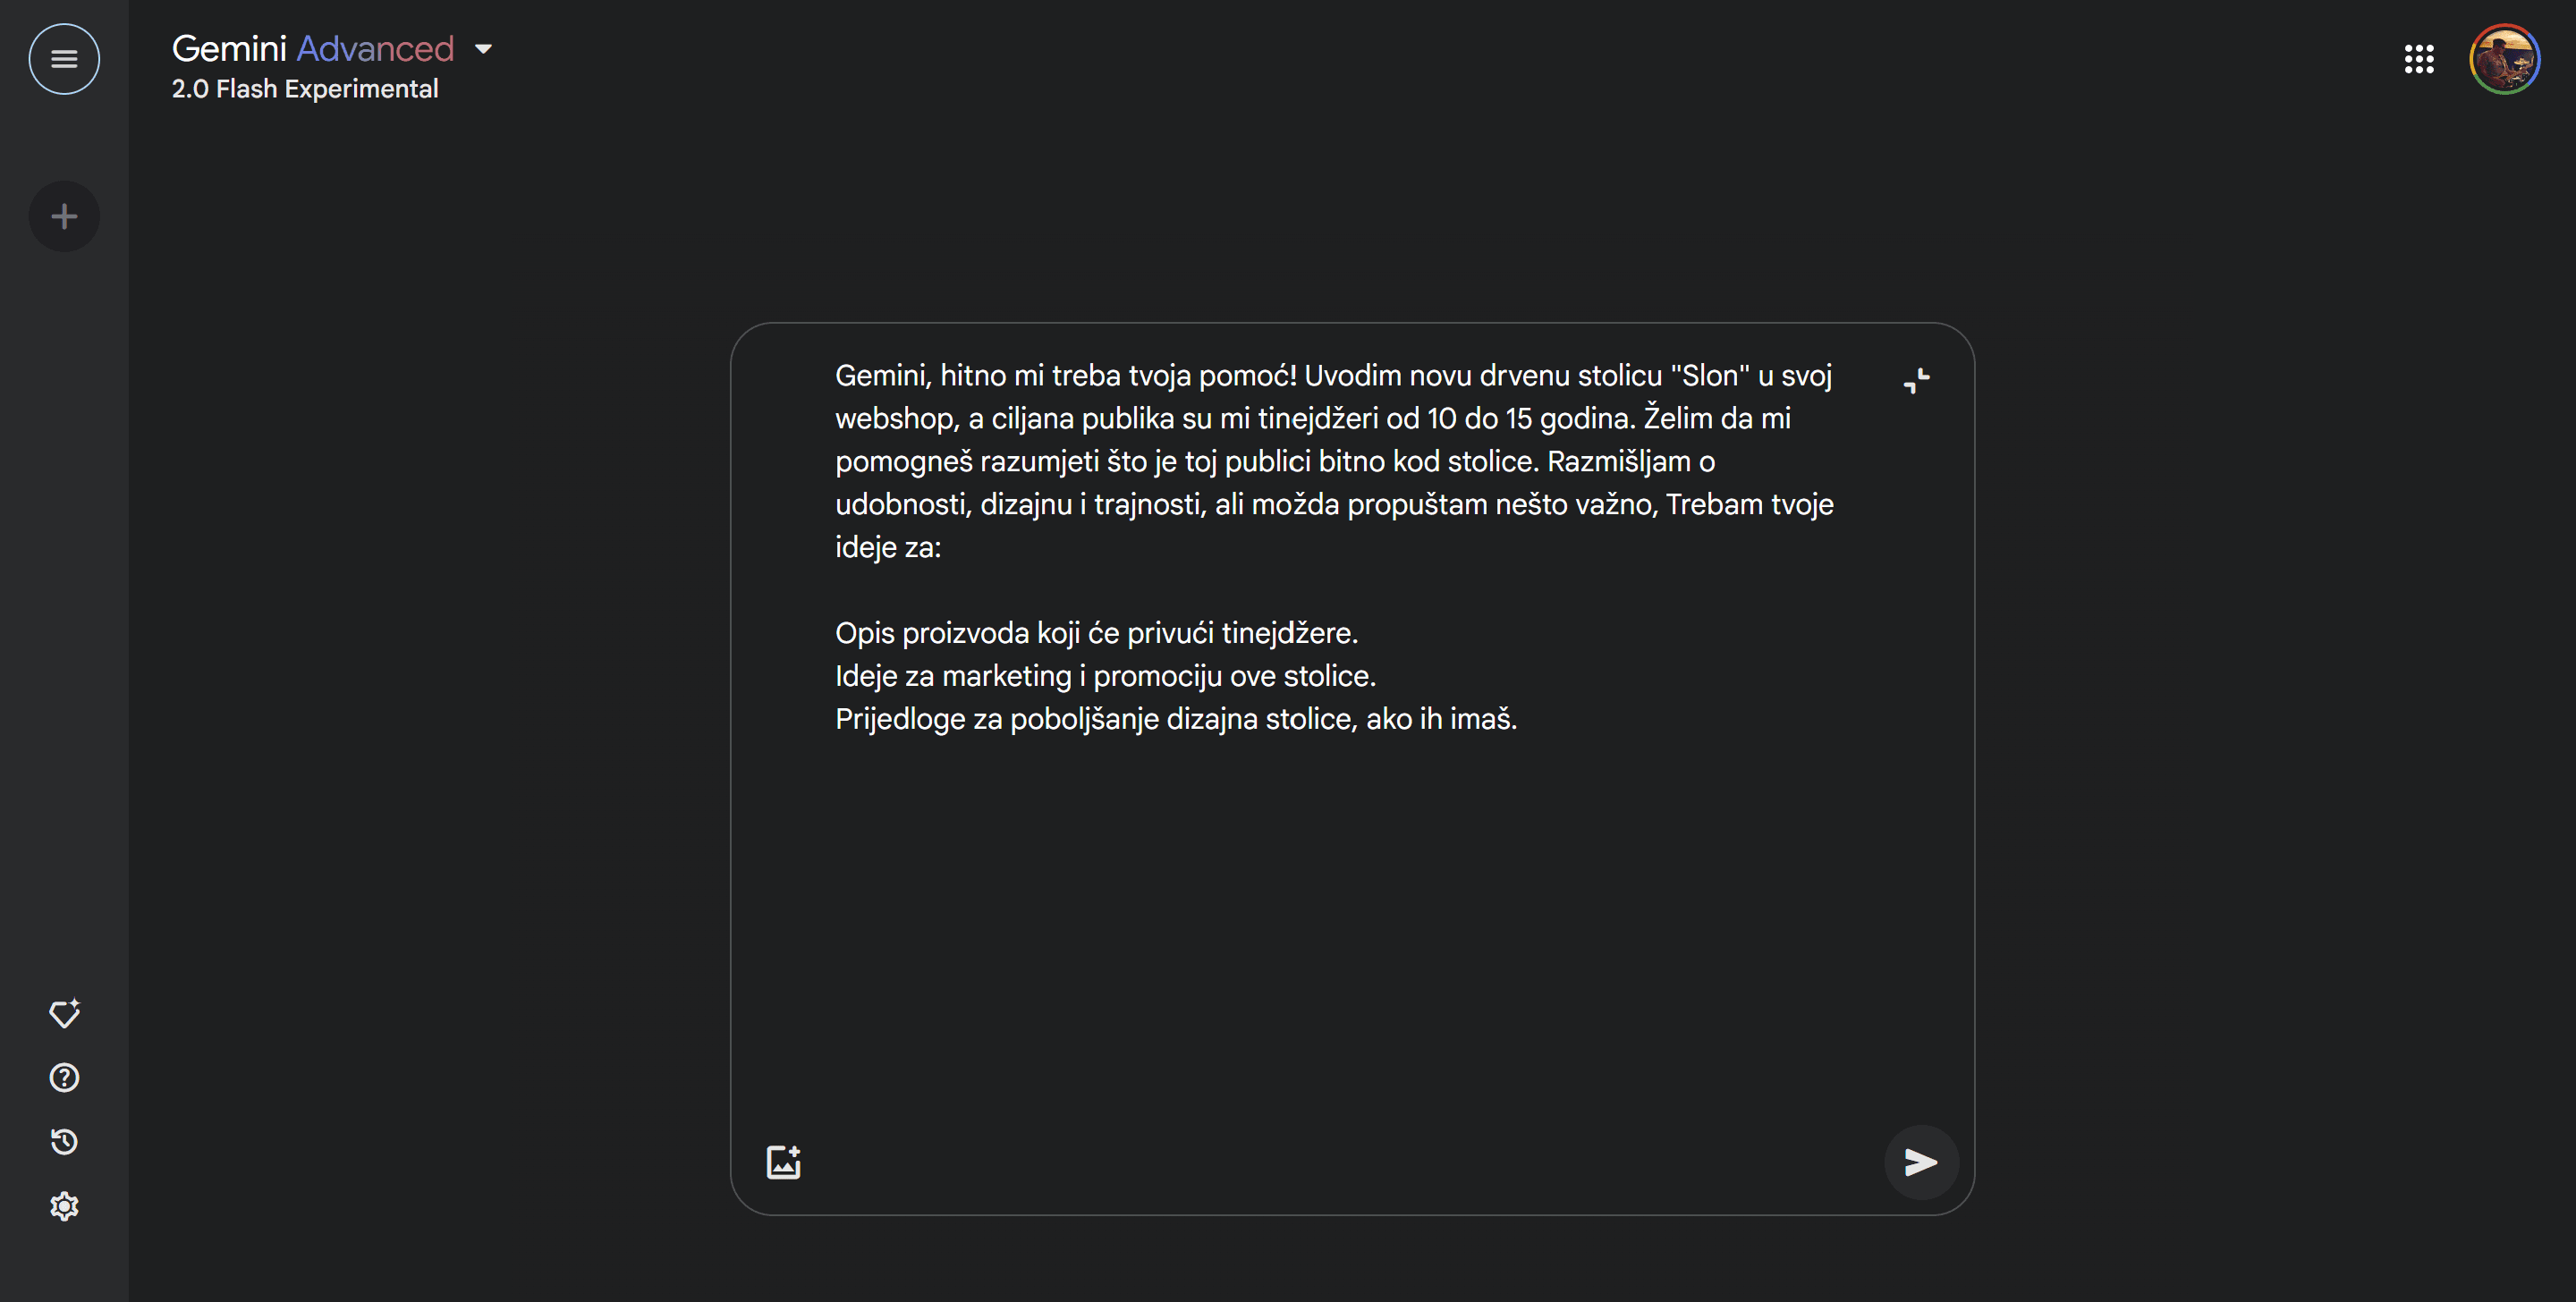This screenshot has height=1302, width=2576.
Task: Expand the Gemini Advanced model dropdown arrow
Action: 484,48
